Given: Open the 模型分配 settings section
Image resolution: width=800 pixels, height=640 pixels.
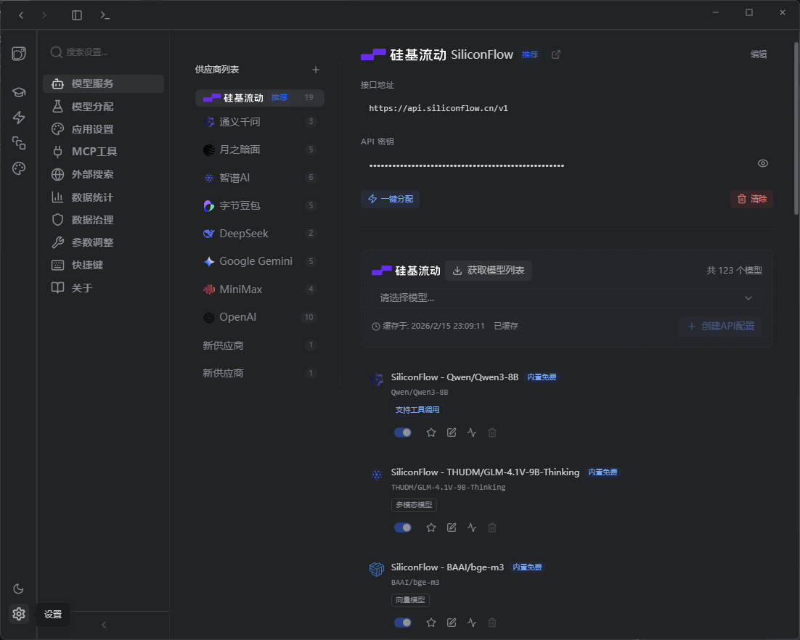Looking at the screenshot, I should pos(103,106).
